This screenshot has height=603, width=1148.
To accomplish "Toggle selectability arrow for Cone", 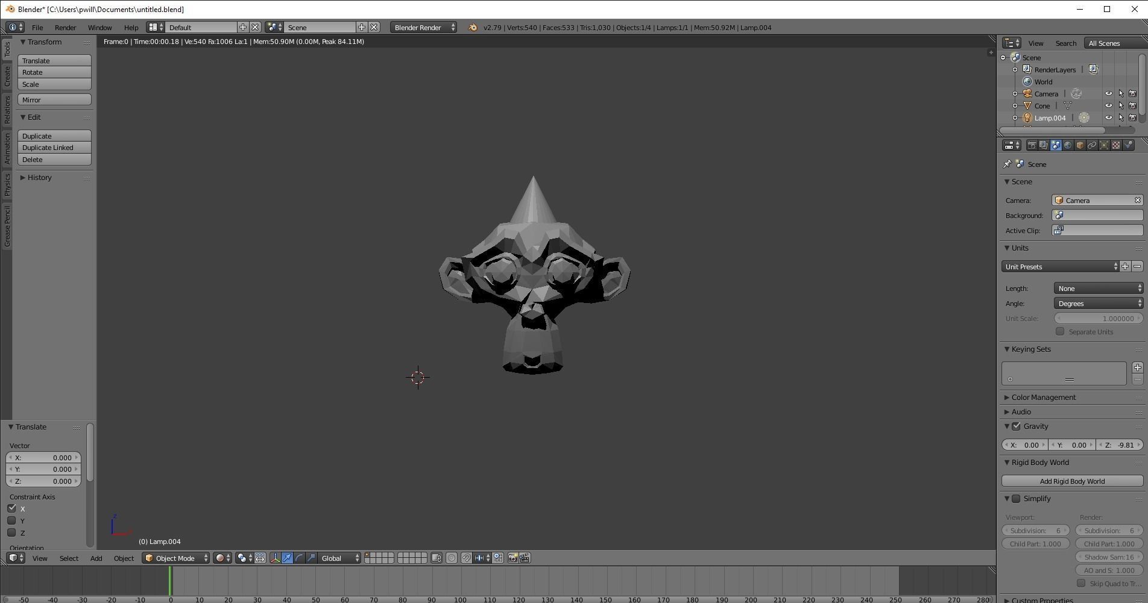I will coord(1121,105).
